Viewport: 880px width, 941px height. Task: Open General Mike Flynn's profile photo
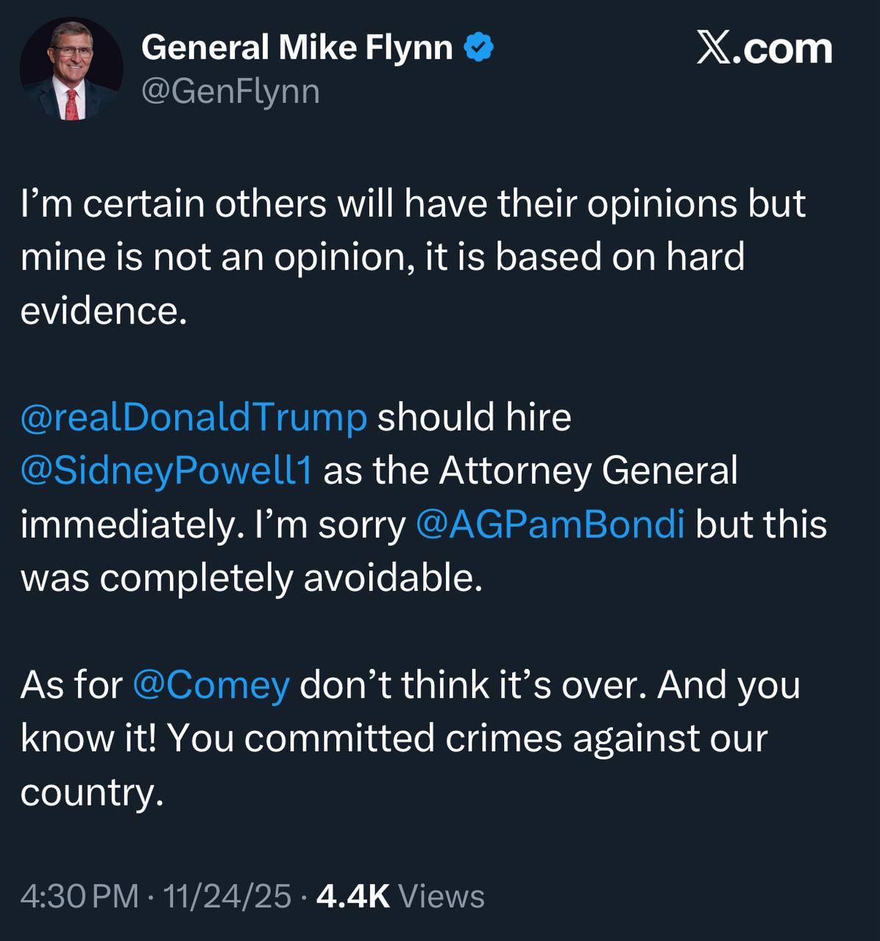click(x=71, y=69)
